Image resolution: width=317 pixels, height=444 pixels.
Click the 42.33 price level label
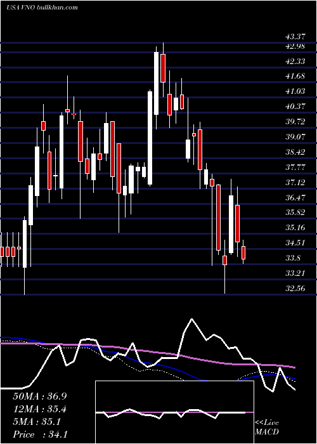coord(295,61)
